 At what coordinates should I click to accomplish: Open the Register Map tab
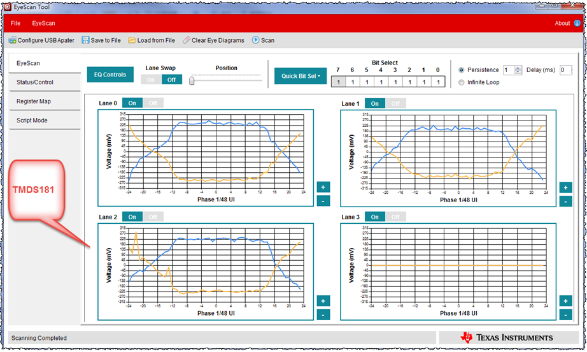pyautogui.click(x=45, y=101)
